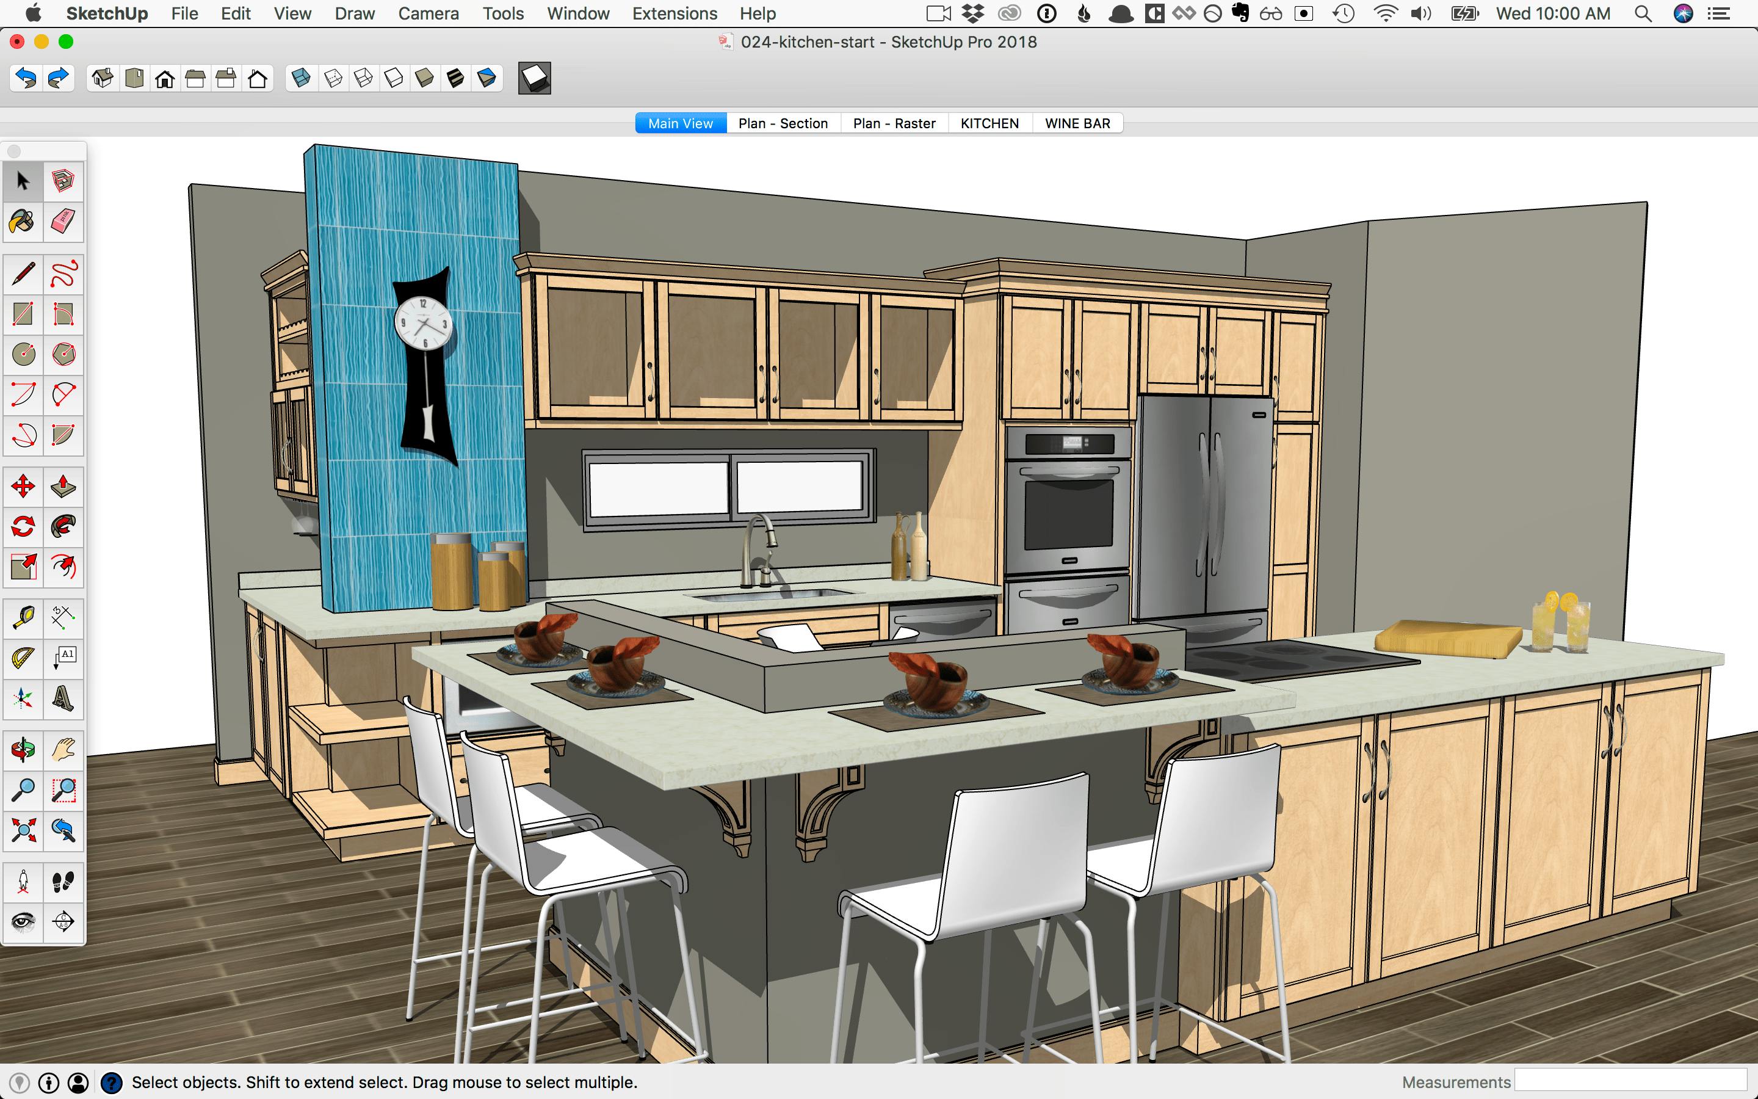1758x1099 pixels.
Task: Click the Redo button in toolbar
Action: [56, 80]
